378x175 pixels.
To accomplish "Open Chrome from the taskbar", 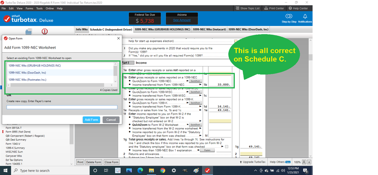I will point(162,170).
